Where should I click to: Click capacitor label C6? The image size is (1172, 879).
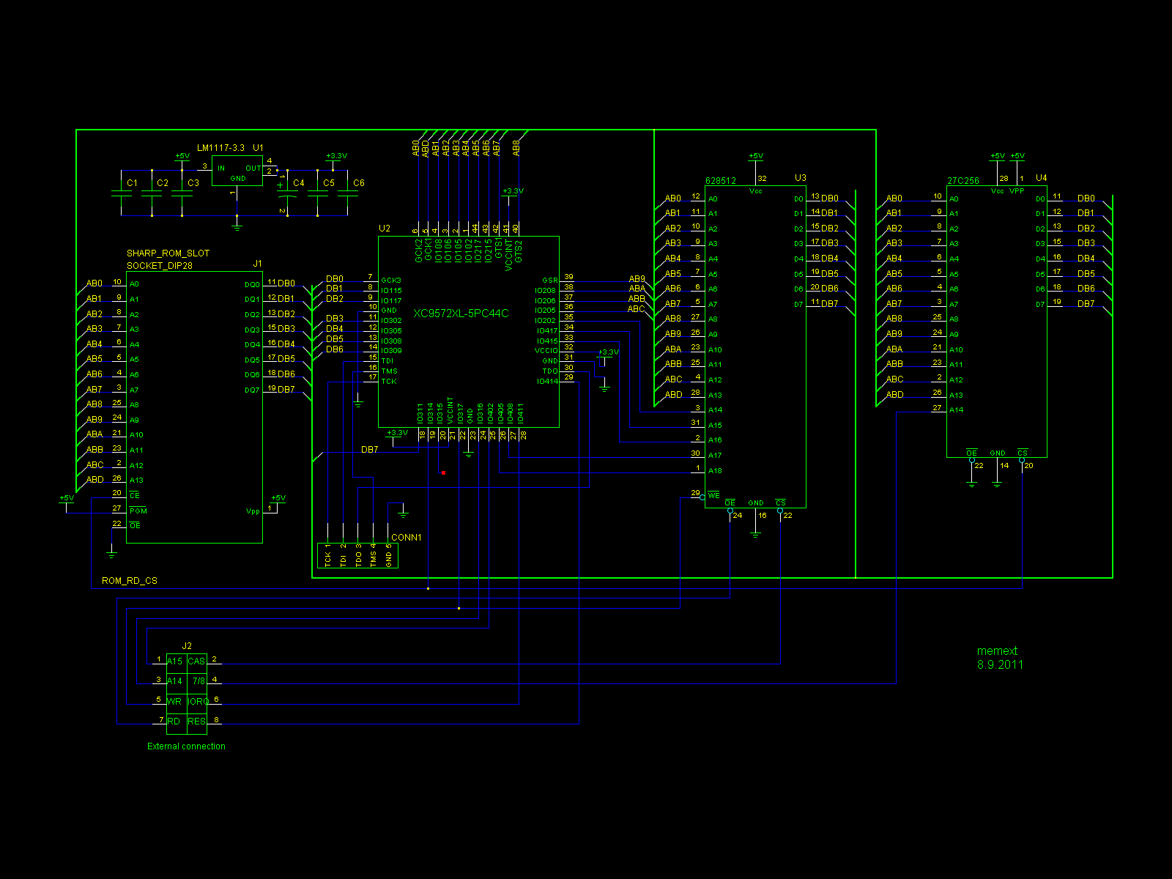click(x=359, y=183)
